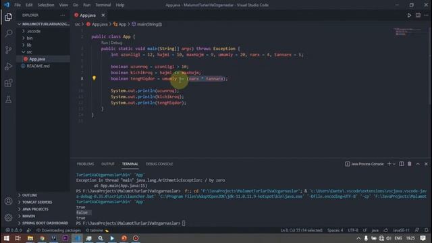Expand the bin folder
Viewport: 432px width, 243px height.
coord(30,38)
